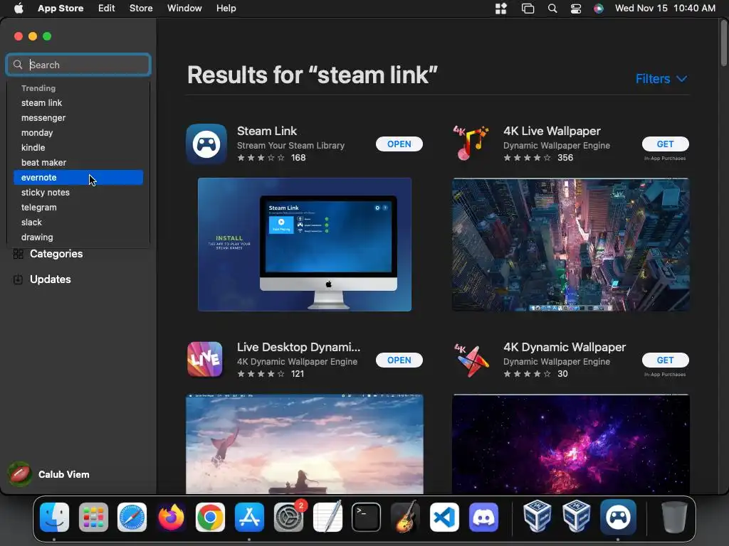Click the Updates download icon in sidebar
The image size is (729, 546).
[18, 279]
